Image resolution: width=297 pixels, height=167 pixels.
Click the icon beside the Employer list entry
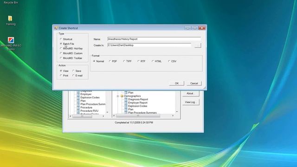pos(78,94)
